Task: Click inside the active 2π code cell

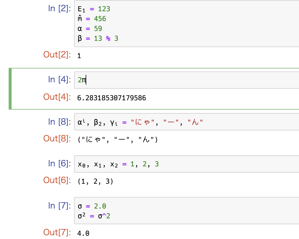Action: pyautogui.click(x=187, y=80)
